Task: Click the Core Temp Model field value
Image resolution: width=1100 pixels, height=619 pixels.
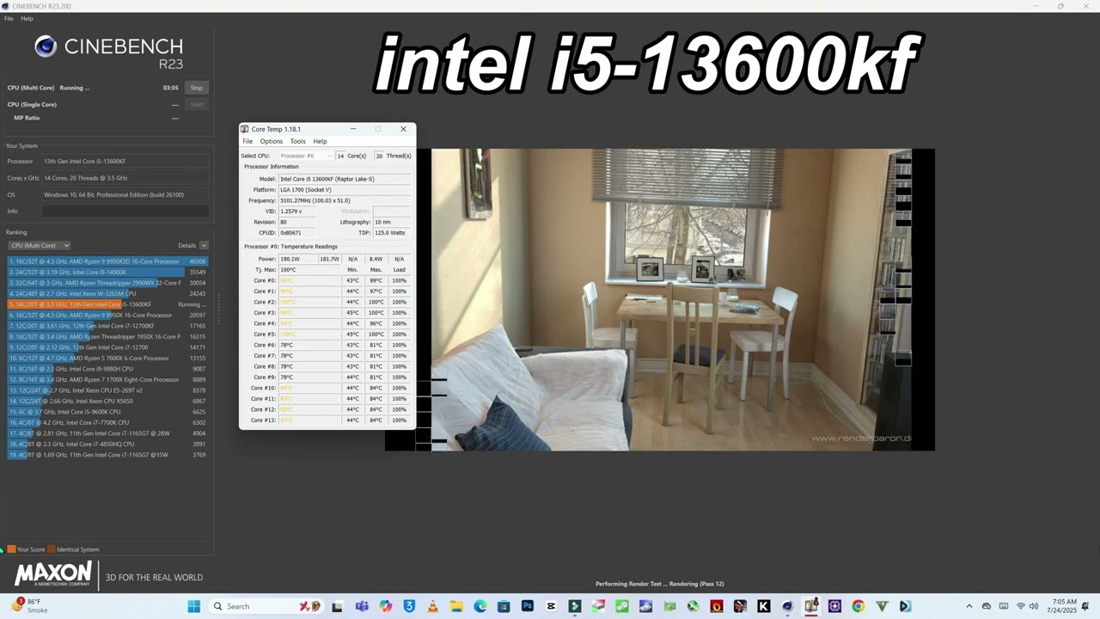Action: tap(344, 179)
